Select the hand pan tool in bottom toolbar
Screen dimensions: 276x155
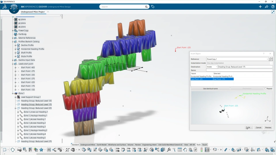coord(13,150)
